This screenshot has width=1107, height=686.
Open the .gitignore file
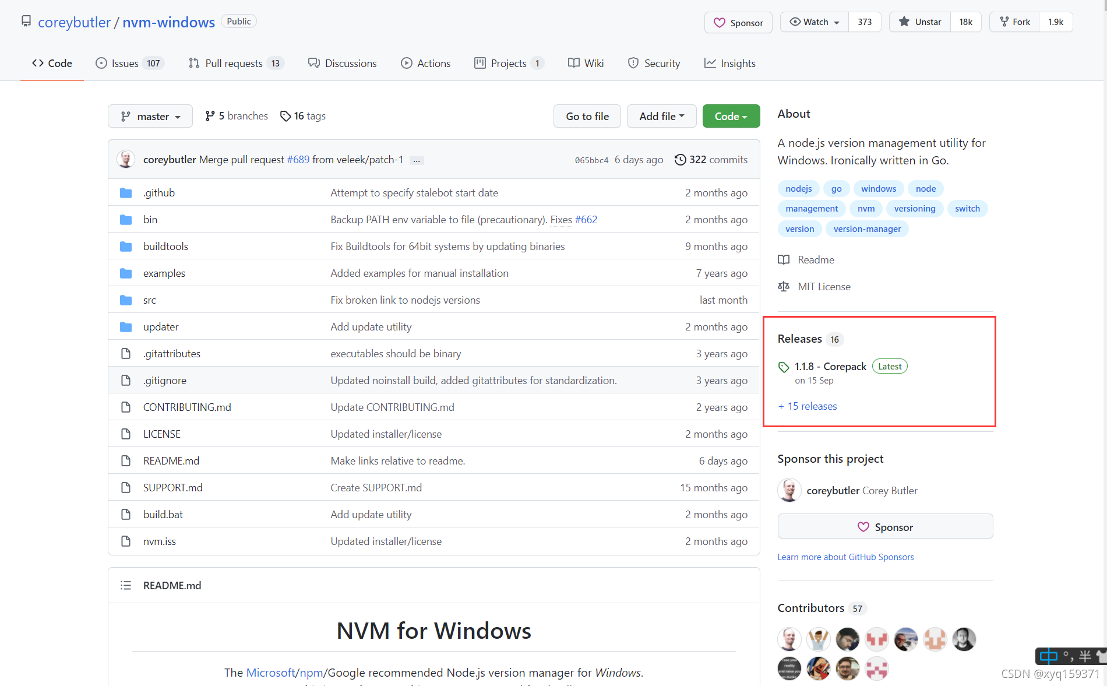click(x=165, y=381)
